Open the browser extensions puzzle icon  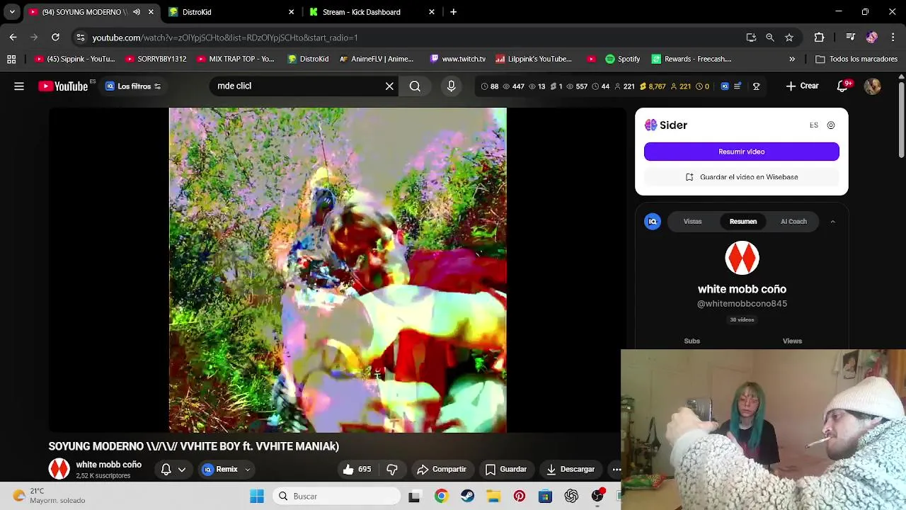tap(819, 38)
